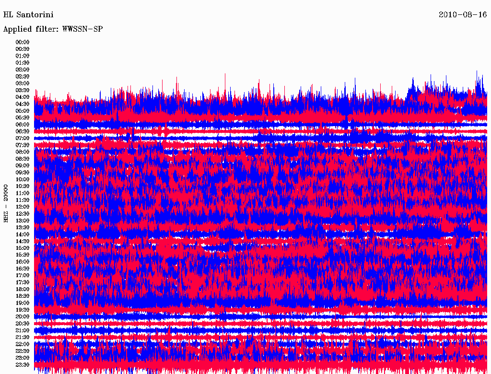Screen dimensions: 491x374
Task: Pick the 03:00 time marker
Action: [x=23, y=83]
